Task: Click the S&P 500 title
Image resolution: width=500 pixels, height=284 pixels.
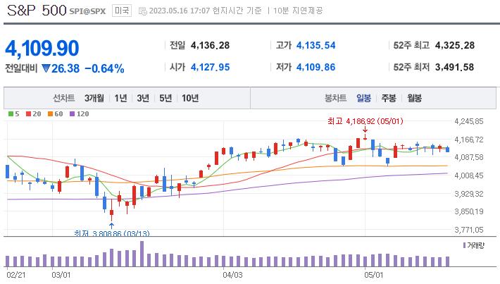Action: point(37,11)
